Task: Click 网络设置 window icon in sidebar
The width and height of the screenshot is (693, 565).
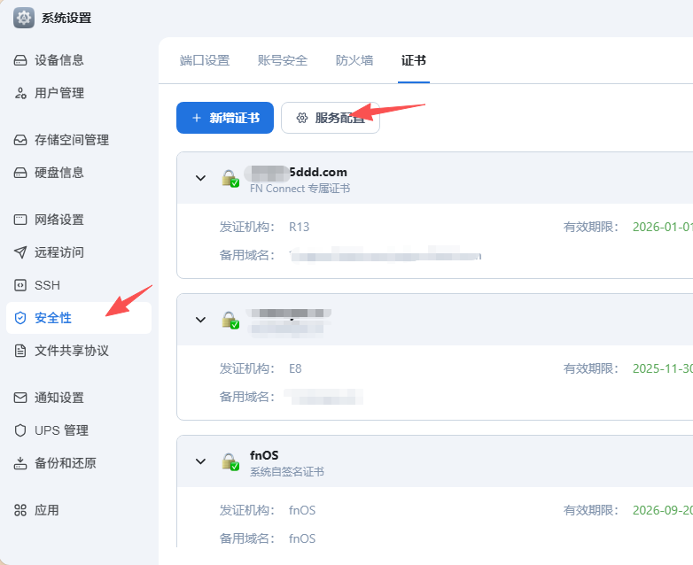Action: click(x=20, y=220)
